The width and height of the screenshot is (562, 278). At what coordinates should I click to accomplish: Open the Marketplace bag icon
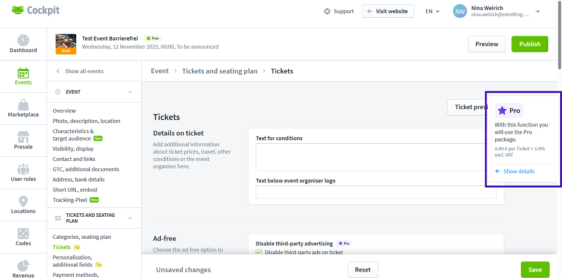tap(23, 105)
